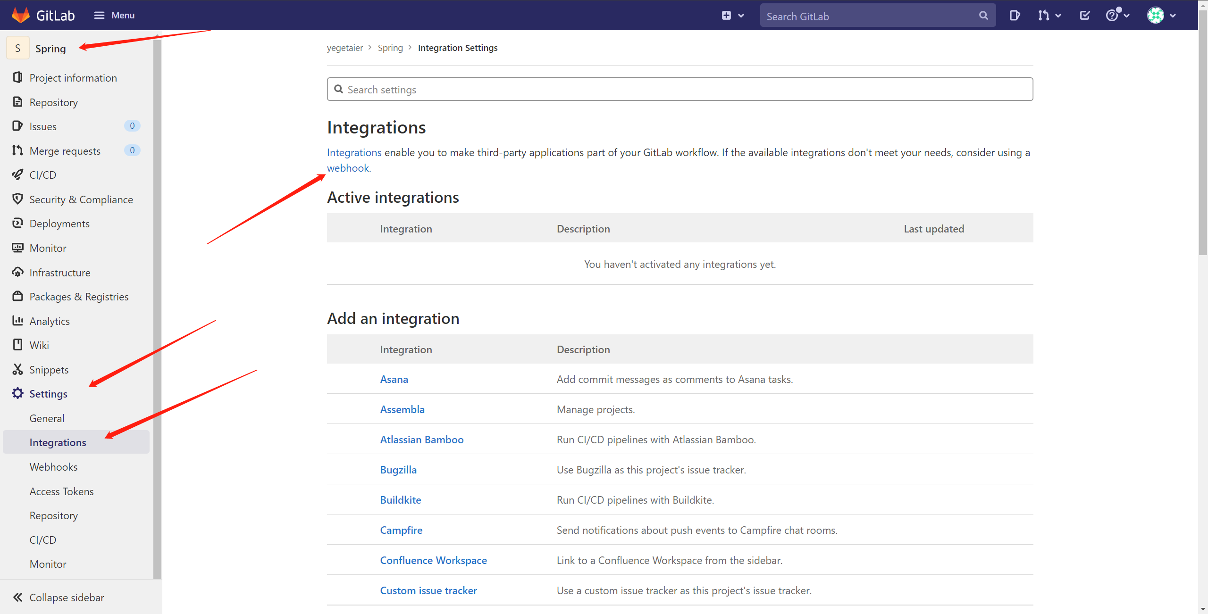Open Custom issue tracker integration
The image size is (1208, 614).
coord(428,590)
